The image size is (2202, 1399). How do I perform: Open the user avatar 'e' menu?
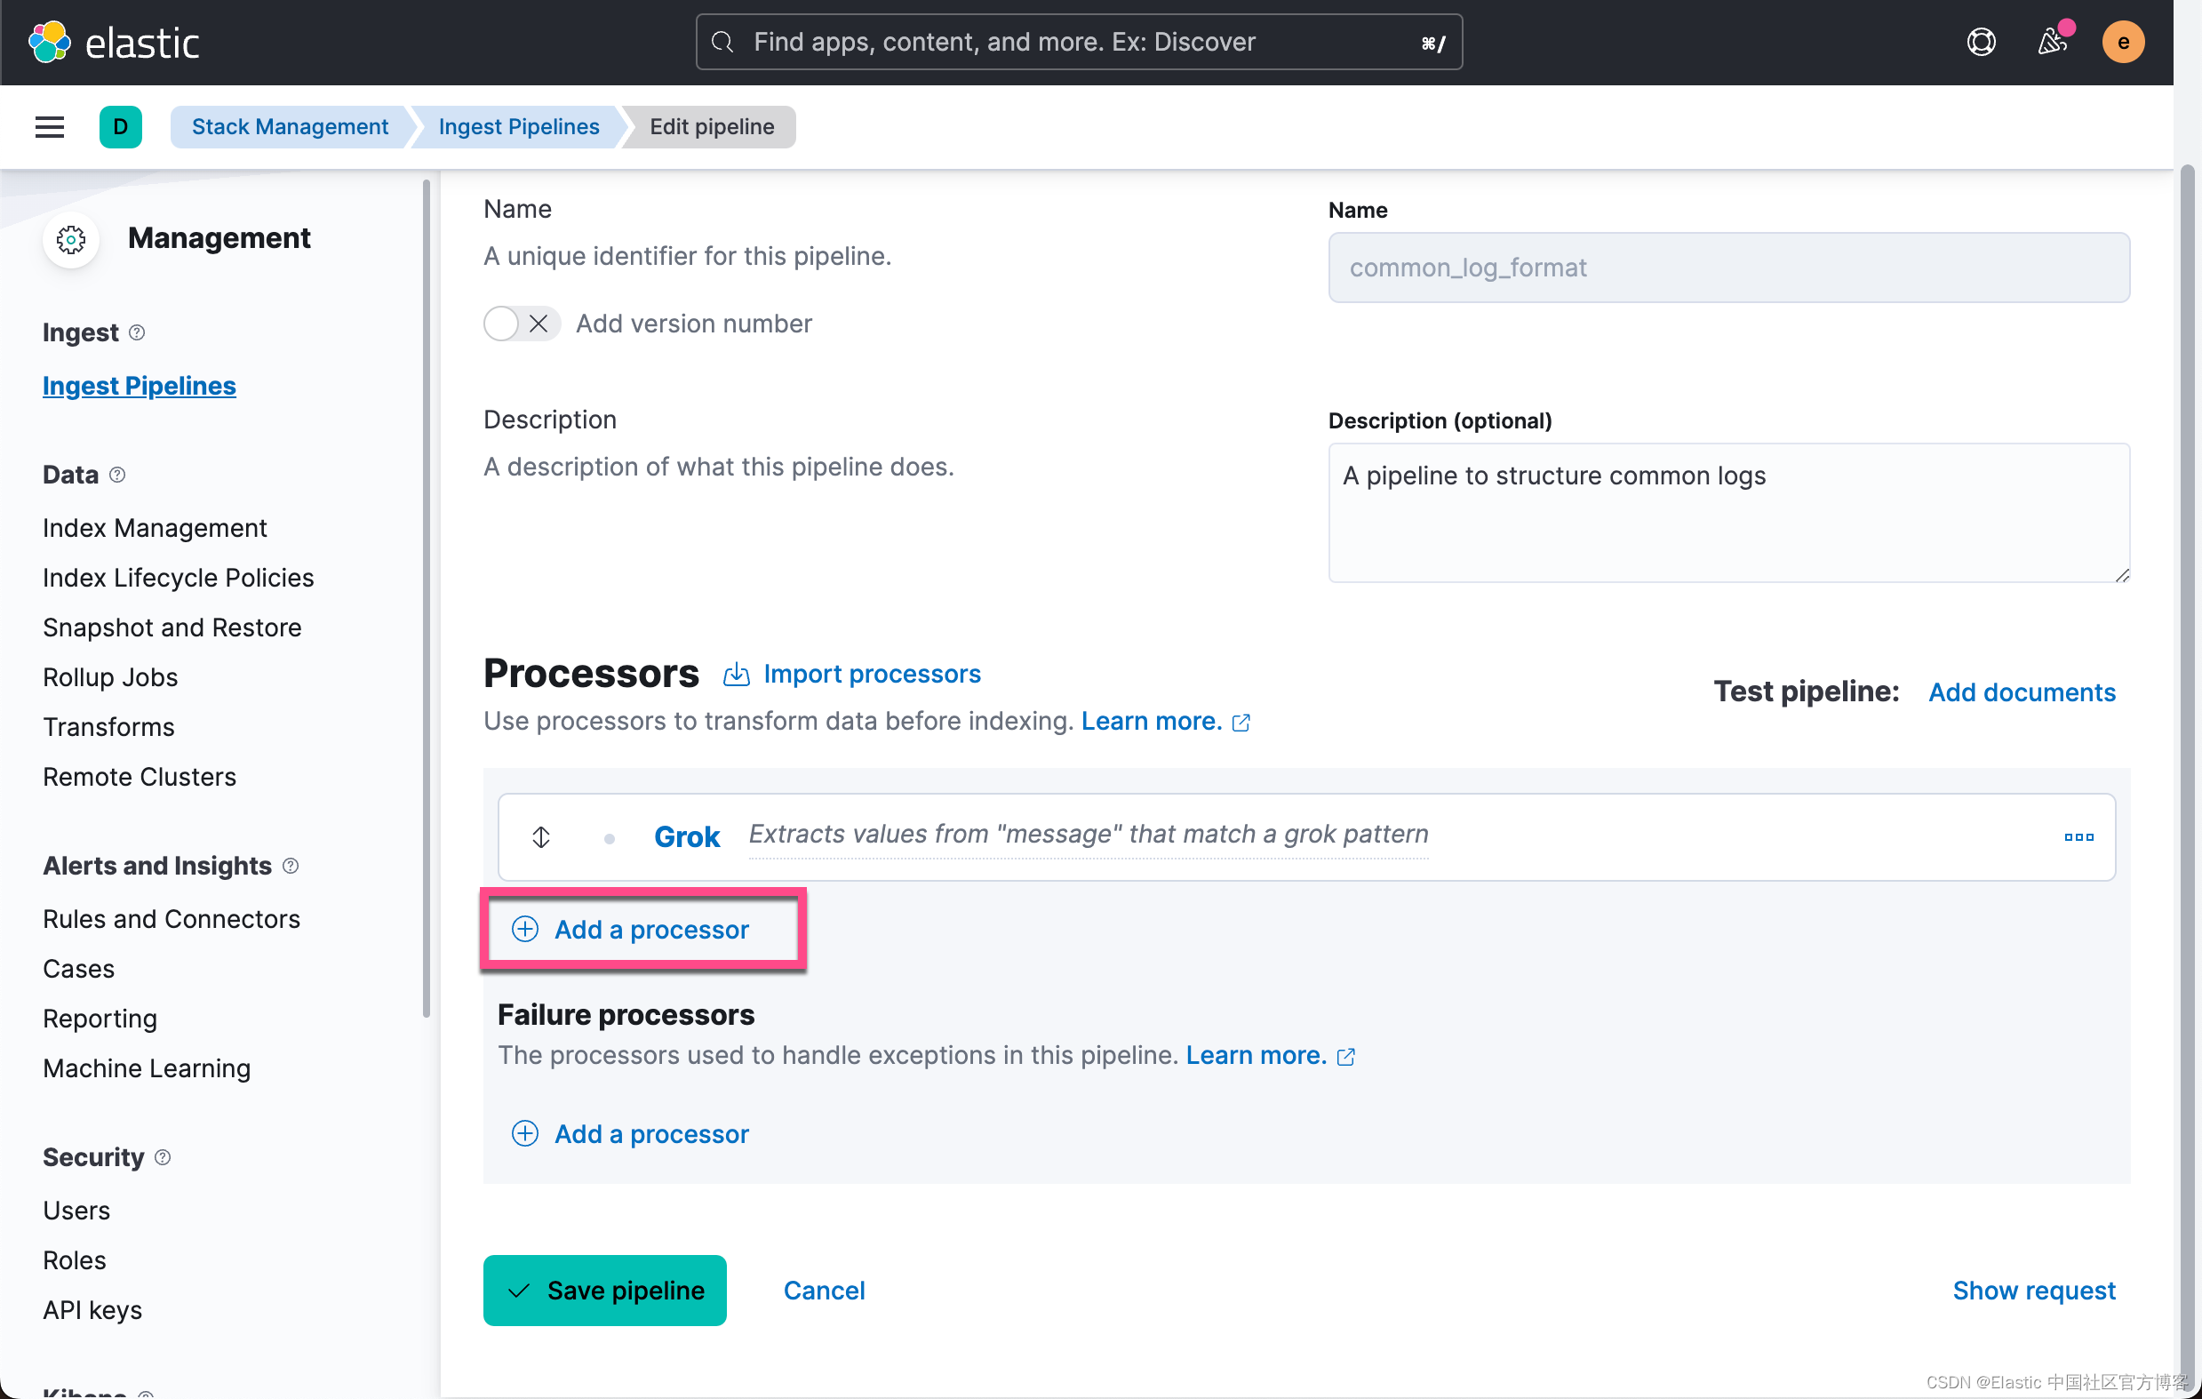(2124, 41)
